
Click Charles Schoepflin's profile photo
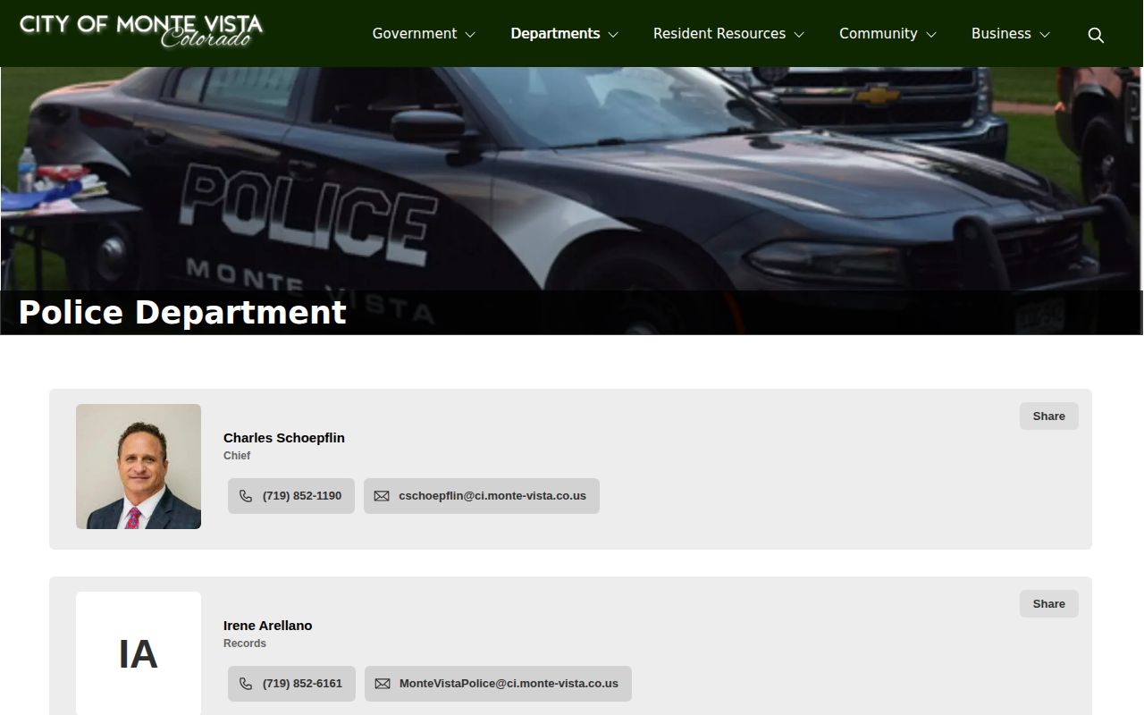click(139, 467)
